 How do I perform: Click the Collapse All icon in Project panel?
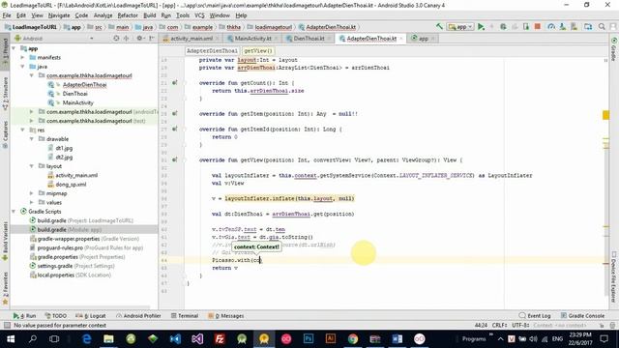tap(127, 39)
